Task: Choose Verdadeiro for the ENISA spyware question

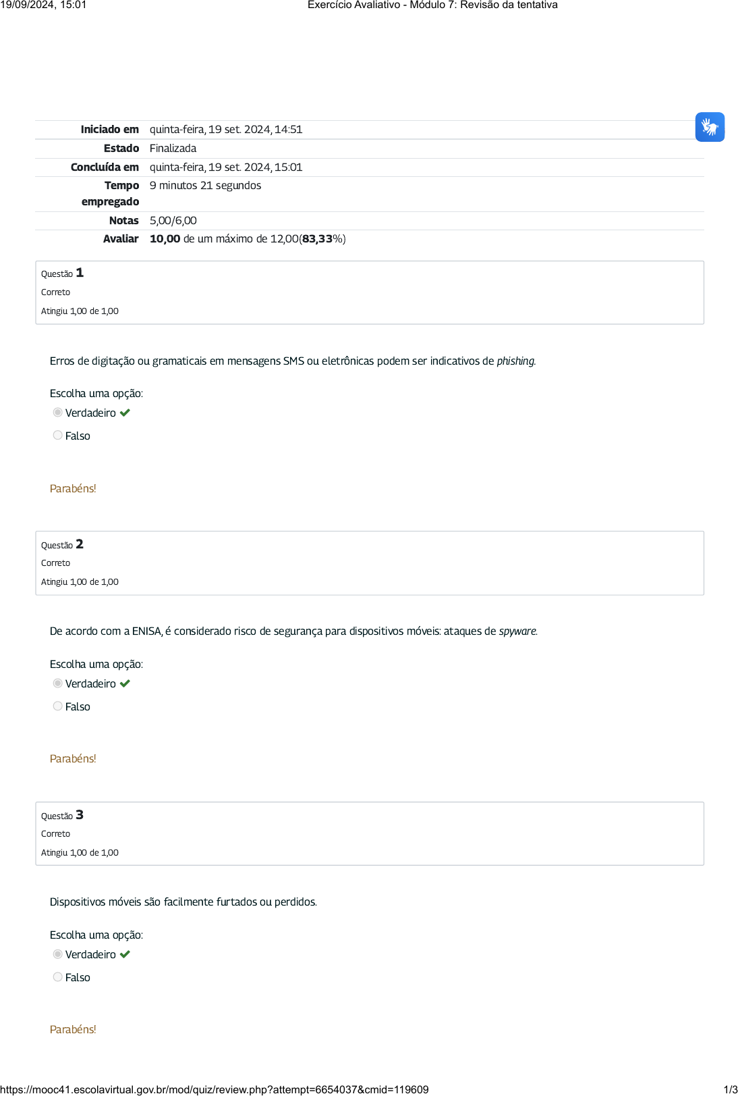Action: pyautogui.click(x=58, y=683)
